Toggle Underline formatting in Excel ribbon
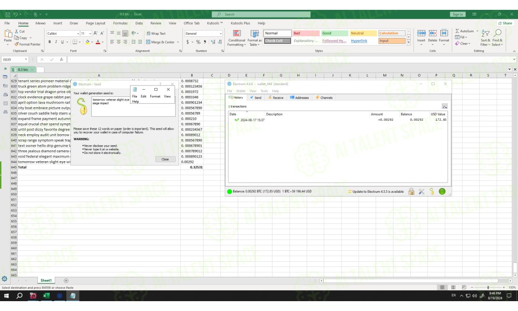 click(x=62, y=42)
